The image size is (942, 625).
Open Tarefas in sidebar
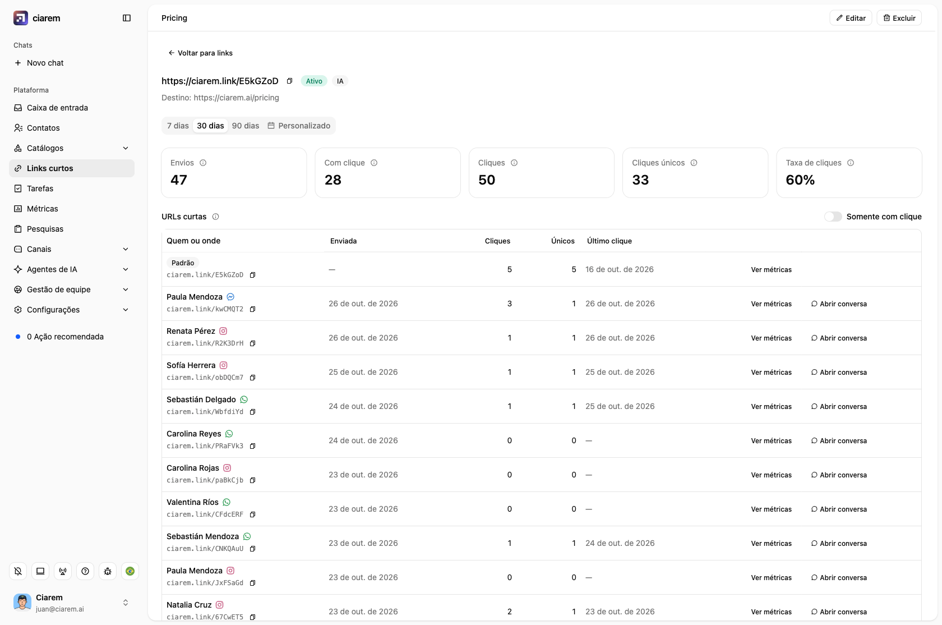72,189
